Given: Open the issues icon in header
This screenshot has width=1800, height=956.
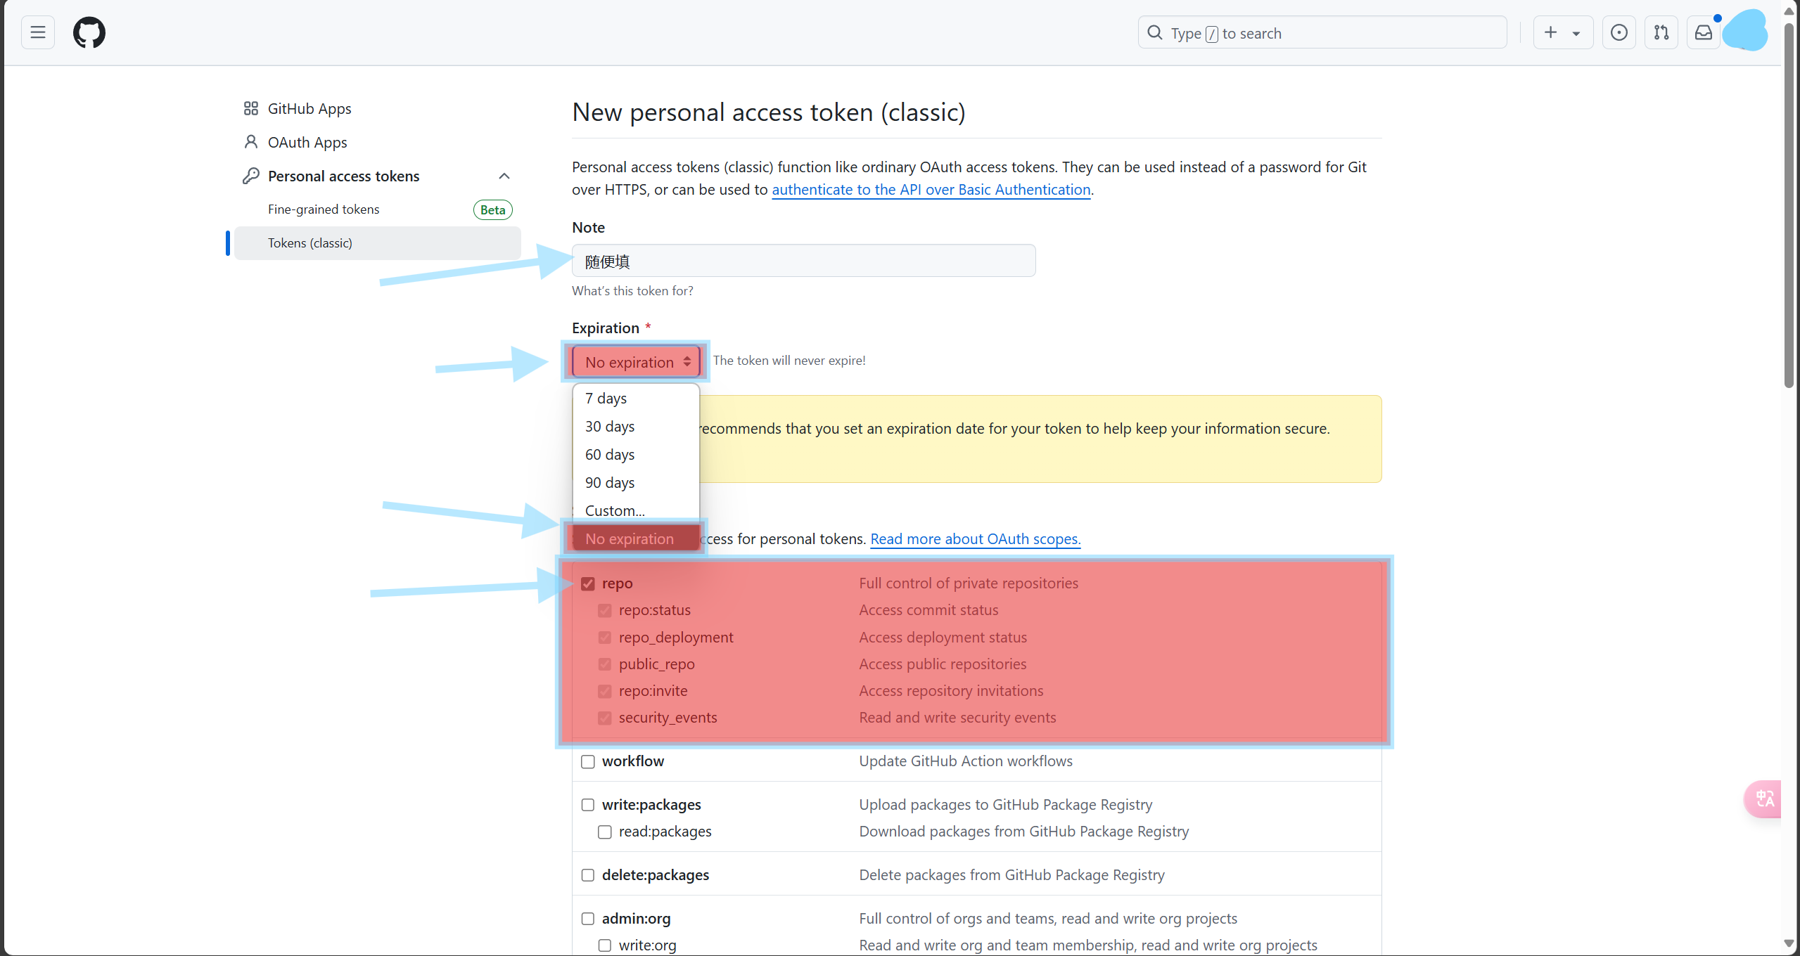Looking at the screenshot, I should [x=1619, y=32].
